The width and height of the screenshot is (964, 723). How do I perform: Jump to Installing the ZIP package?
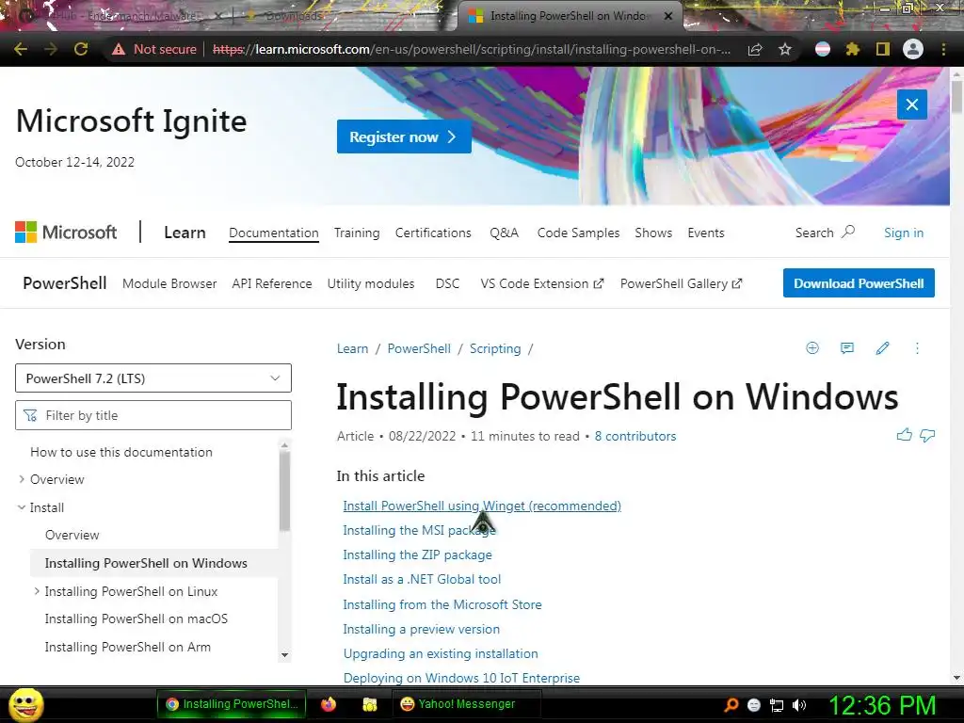(x=417, y=554)
